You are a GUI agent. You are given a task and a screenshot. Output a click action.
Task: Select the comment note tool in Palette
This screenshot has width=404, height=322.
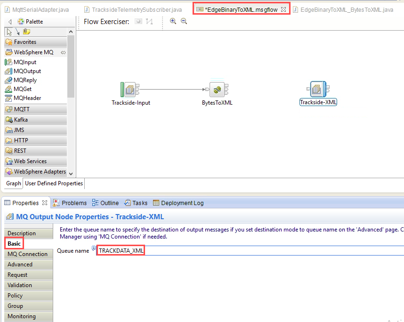pyautogui.click(x=26, y=32)
